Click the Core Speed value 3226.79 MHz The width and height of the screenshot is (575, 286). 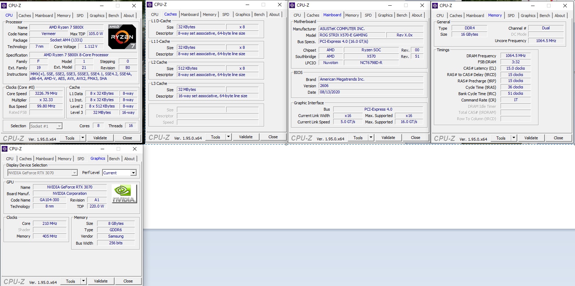46,94
